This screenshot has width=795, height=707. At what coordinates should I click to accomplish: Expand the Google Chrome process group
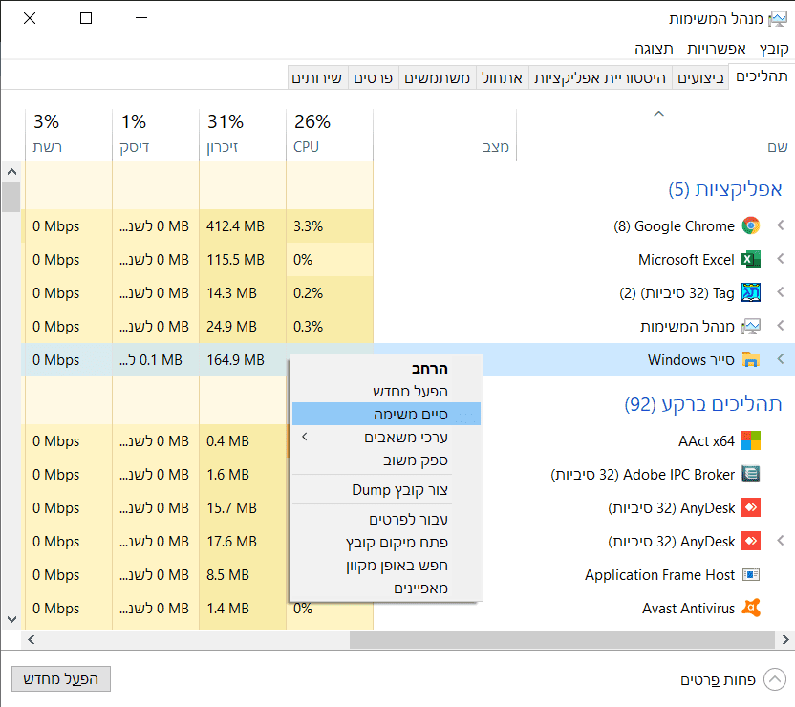tap(780, 226)
